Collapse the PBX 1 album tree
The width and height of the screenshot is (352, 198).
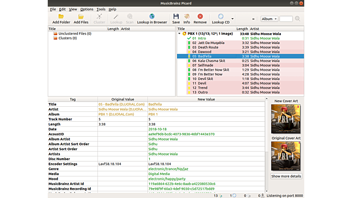click(179, 34)
